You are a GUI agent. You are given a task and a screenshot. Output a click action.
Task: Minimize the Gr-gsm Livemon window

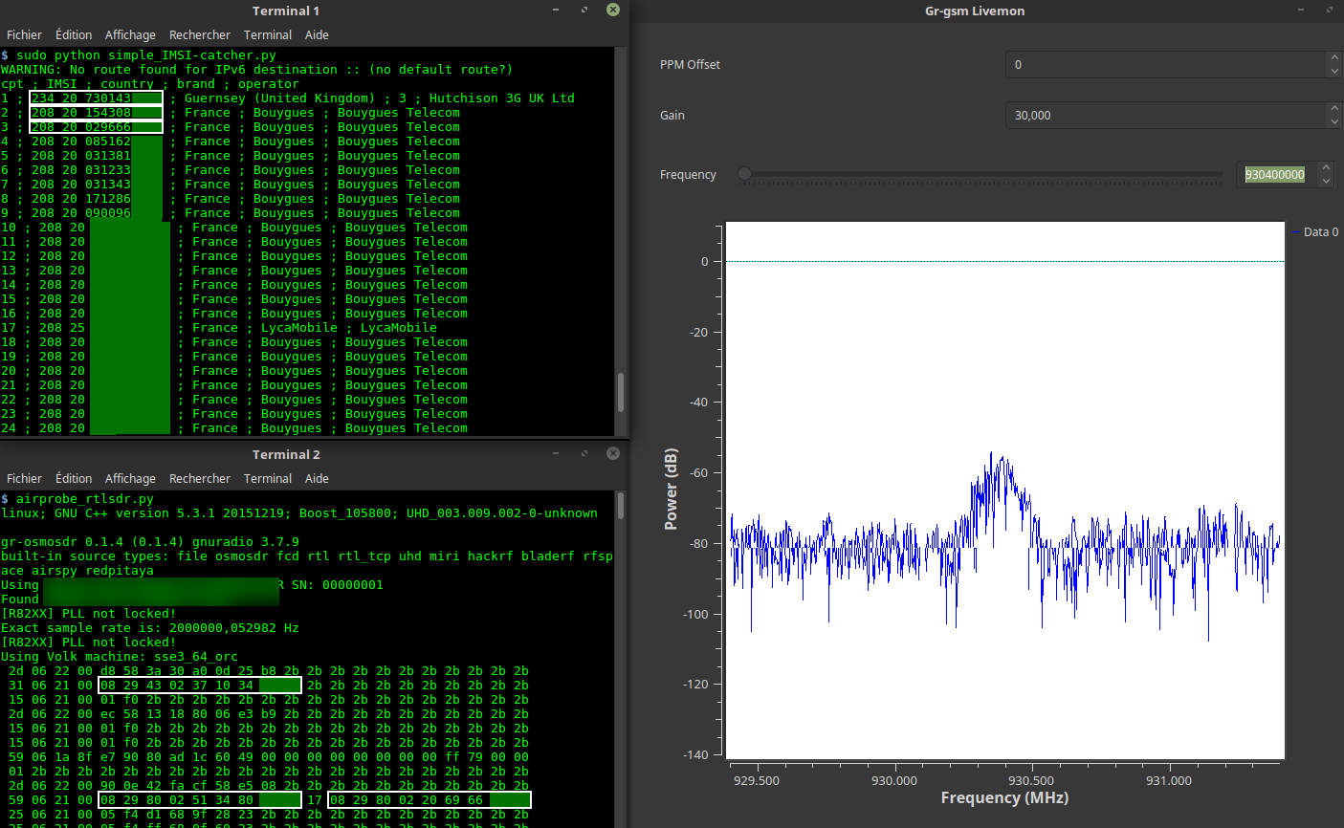[1301, 10]
